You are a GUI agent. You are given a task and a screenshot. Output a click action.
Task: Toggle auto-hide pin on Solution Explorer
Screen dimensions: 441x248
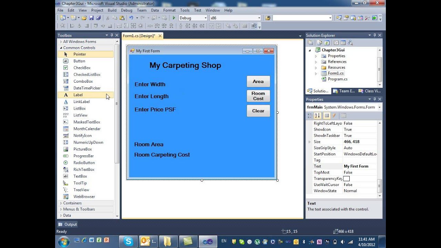coord(375,35)
